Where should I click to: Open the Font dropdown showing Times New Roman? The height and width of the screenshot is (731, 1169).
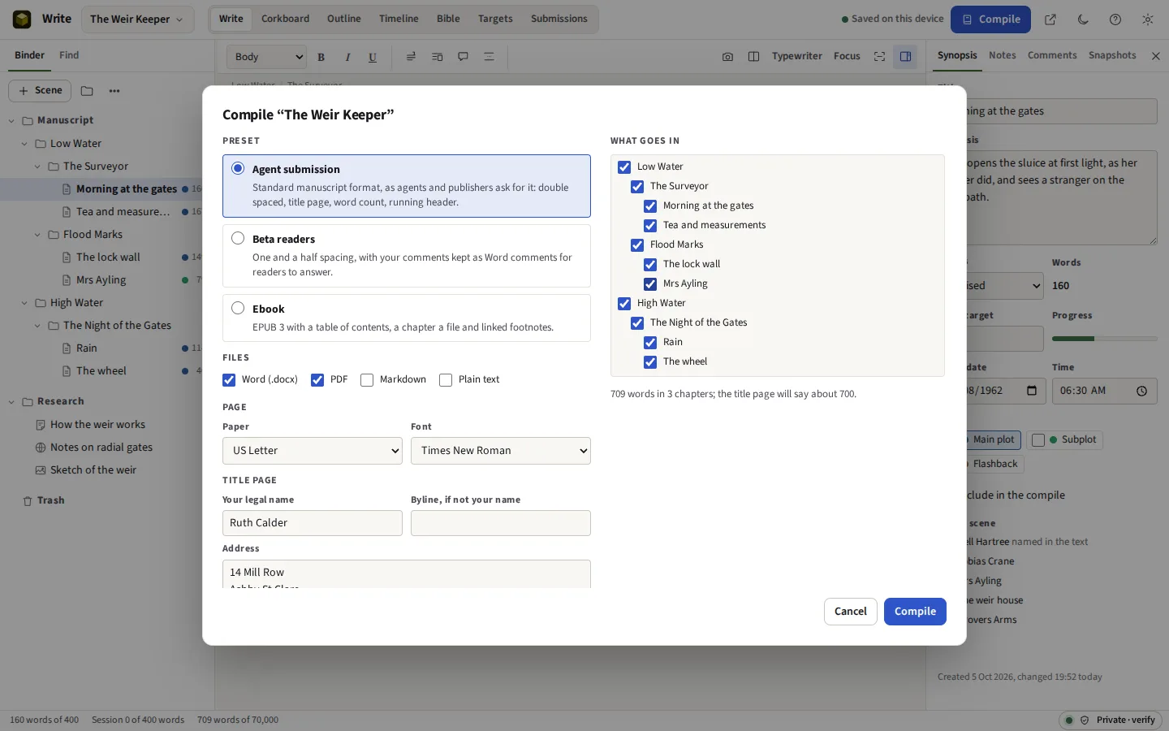(x=501, y=451)
